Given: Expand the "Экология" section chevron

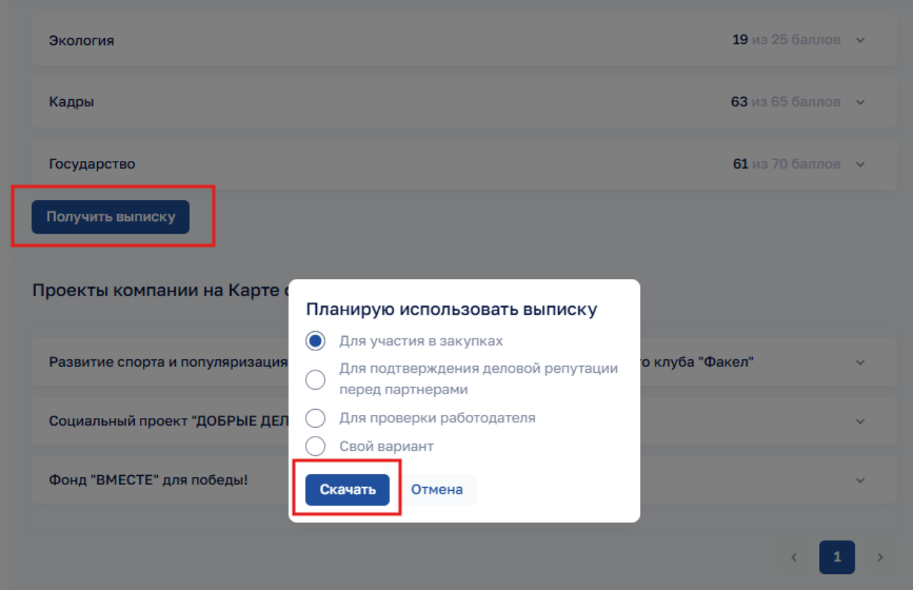Looking at the screenshot, I should tap(860, 41).
